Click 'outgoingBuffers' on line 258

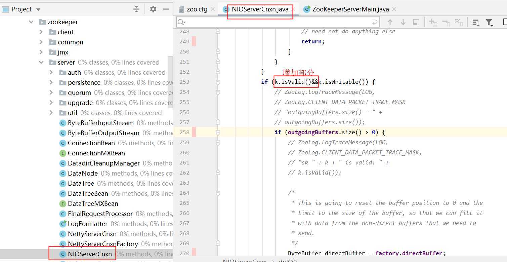tap(313, 133)
